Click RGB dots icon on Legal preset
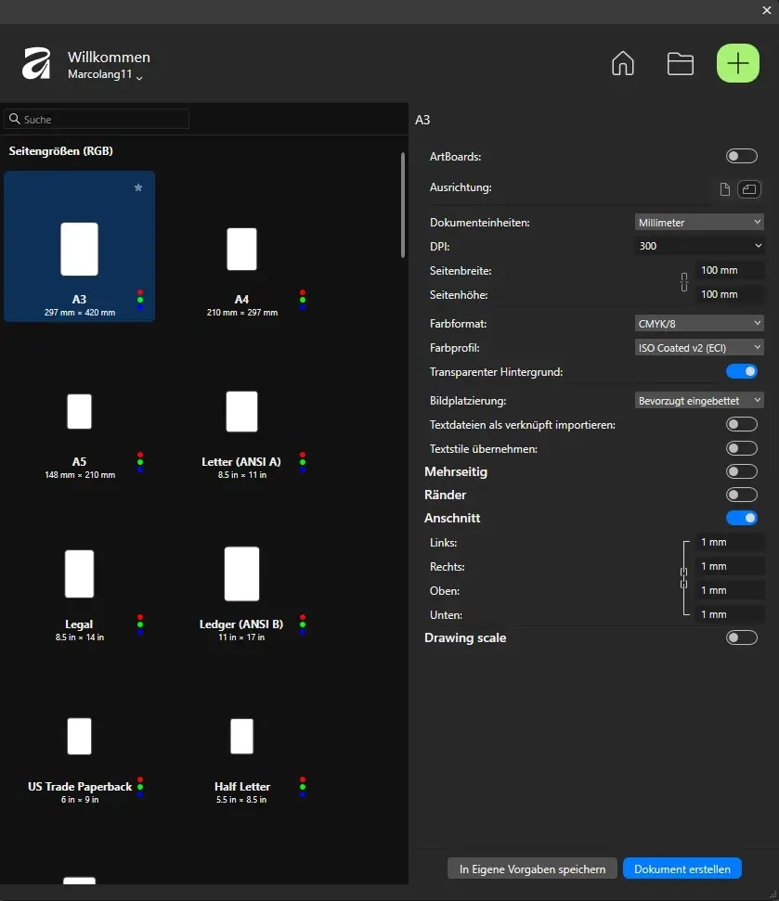Screen dimensions: 779x901 140,624
